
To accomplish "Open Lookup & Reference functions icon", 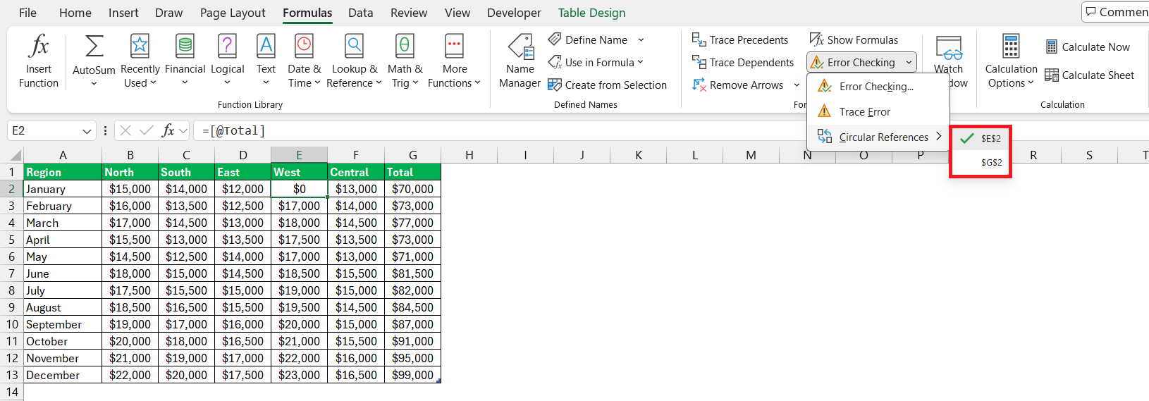I will (354, 47).
